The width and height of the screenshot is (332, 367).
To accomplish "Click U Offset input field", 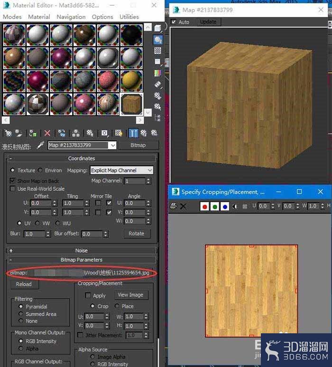I will [41, 203].
